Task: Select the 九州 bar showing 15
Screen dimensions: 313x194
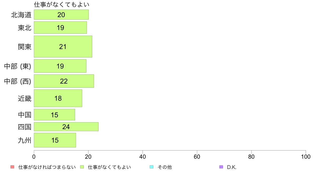Action: point(55,140)
